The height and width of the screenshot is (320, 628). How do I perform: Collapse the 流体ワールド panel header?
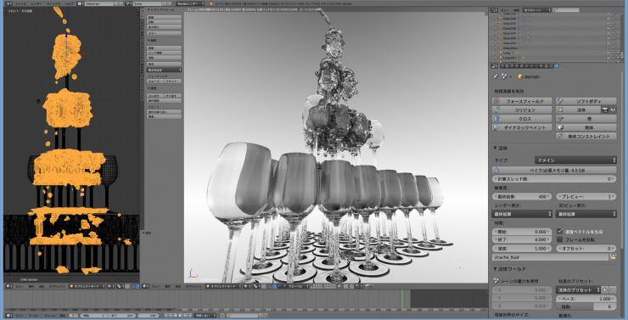(x=510, y=269)
